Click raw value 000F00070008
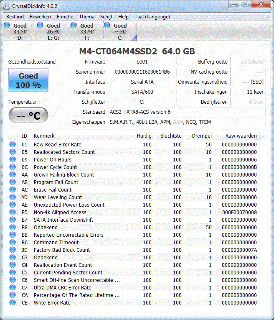The image size is (274, 320). (x=239, y=212)
